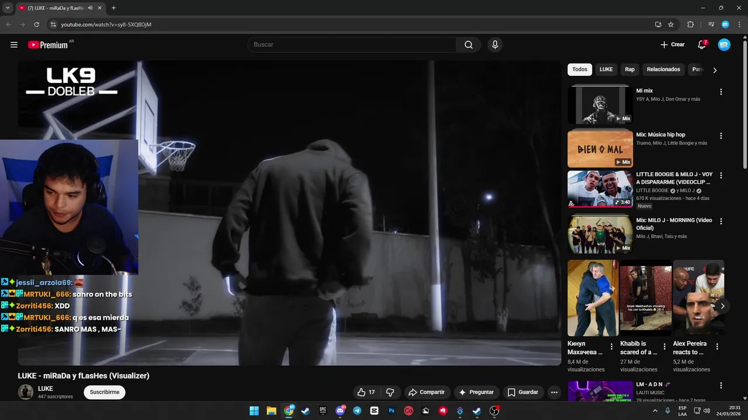Image resolution: width=748 pixels, height=420 pixels.
Task: View site information icon in address bar
Action: [53, 24]
